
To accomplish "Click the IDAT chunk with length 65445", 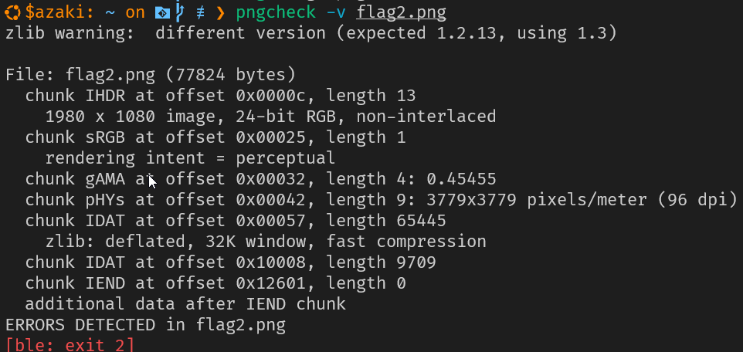I will pos(236,220).
